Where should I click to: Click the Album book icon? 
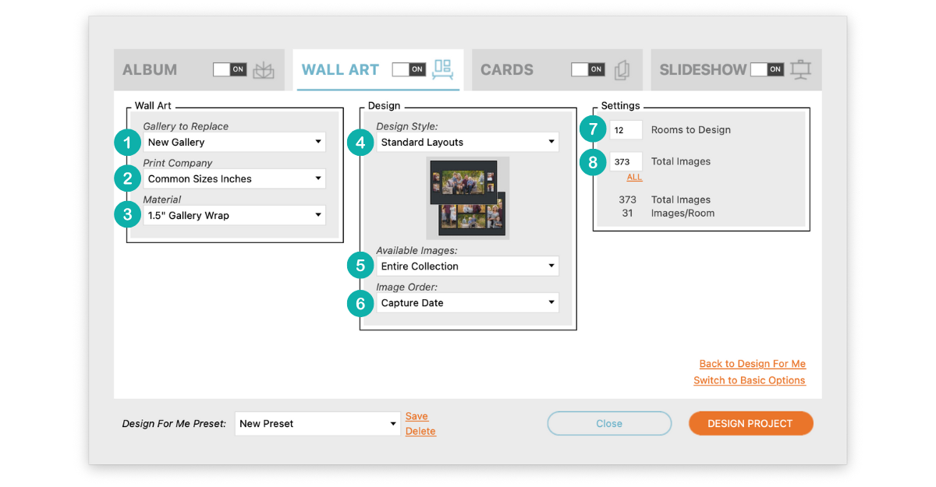[x=264, y=69]
